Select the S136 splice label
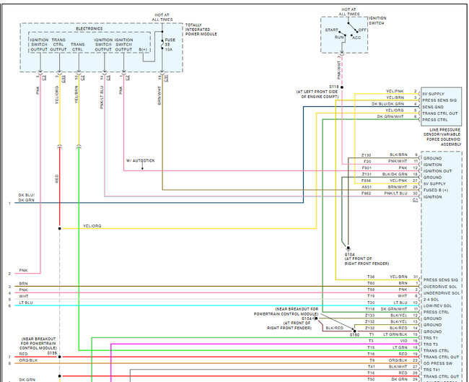The image size is (469, 382). 52,353
